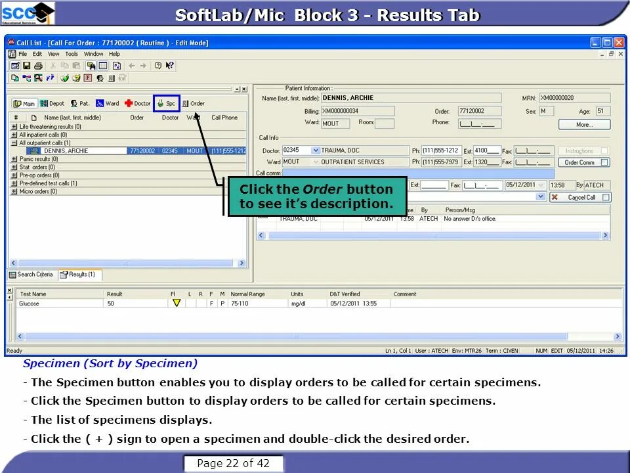Open the View menu
Image resolution: width=630 pixels, height=473 pixels.
(x=53, y=54)
